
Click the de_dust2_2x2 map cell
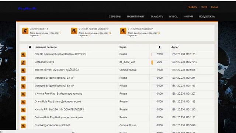pos(127,62)
